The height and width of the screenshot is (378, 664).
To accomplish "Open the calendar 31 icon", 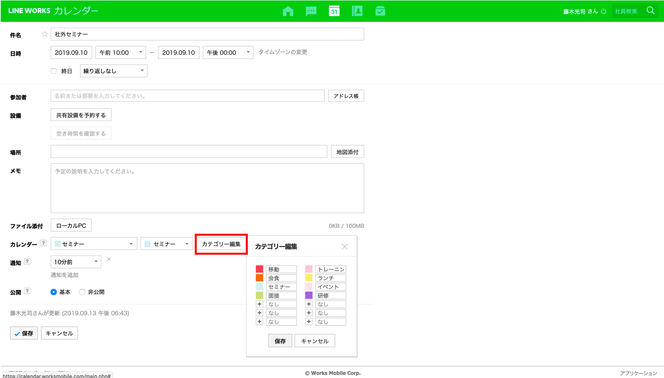I will [x=334, y=11].
